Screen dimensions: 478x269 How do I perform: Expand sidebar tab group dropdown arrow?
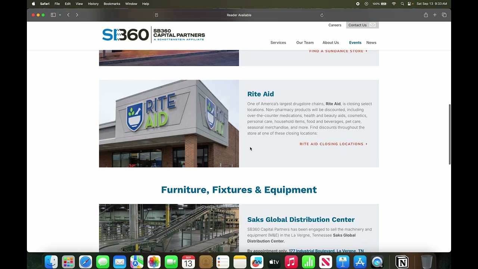(60, 15)
